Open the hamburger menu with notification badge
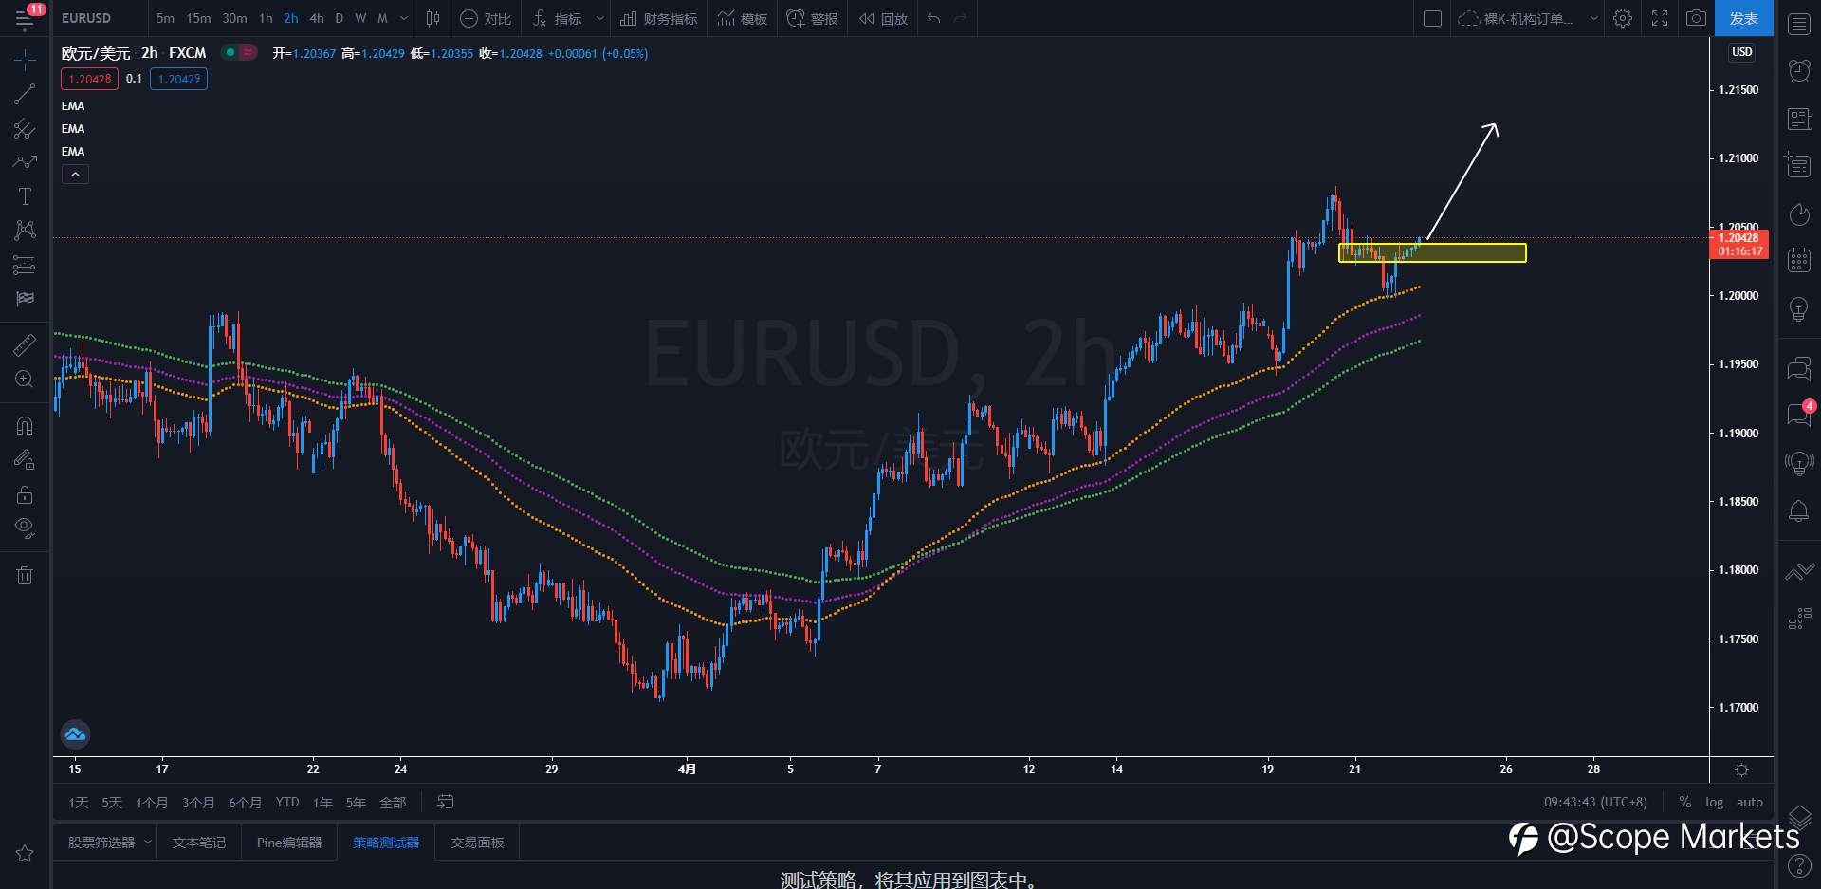The height and width of the screenshot is (889, 1821). 26,18
